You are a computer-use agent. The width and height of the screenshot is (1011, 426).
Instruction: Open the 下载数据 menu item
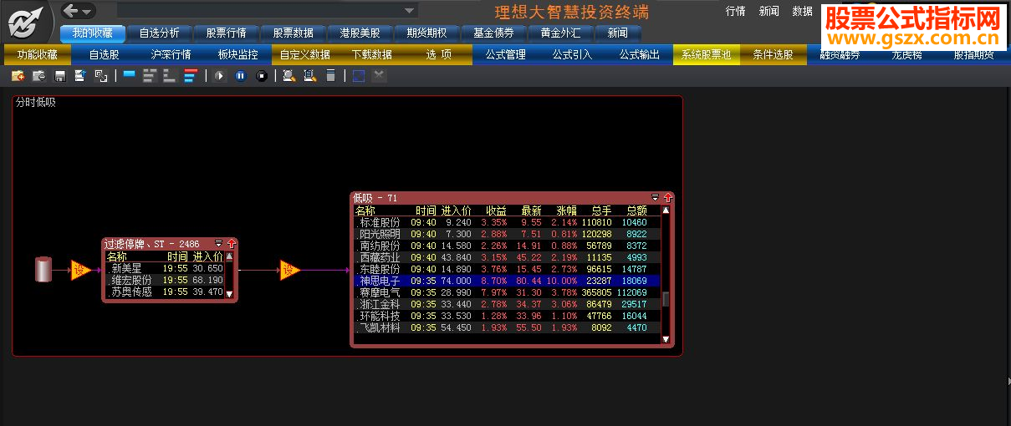click(x=371, y=55)
